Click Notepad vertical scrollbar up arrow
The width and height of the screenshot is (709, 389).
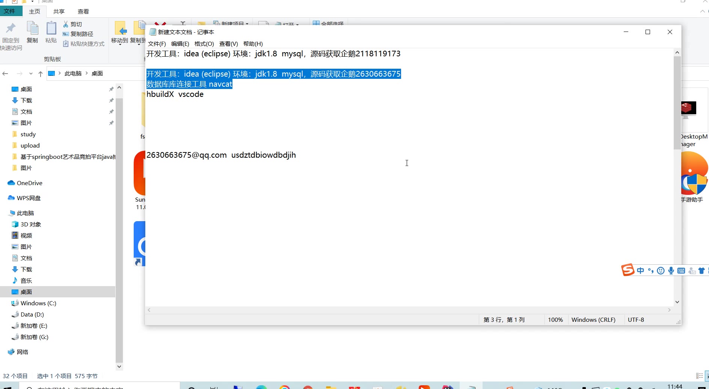coord(677,53)
